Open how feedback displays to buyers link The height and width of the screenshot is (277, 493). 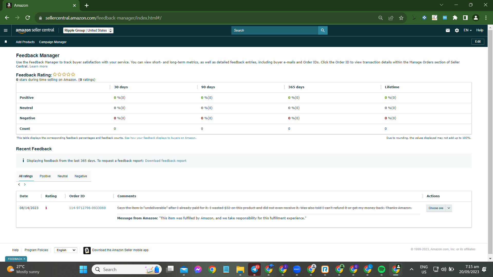coord(160,138)
